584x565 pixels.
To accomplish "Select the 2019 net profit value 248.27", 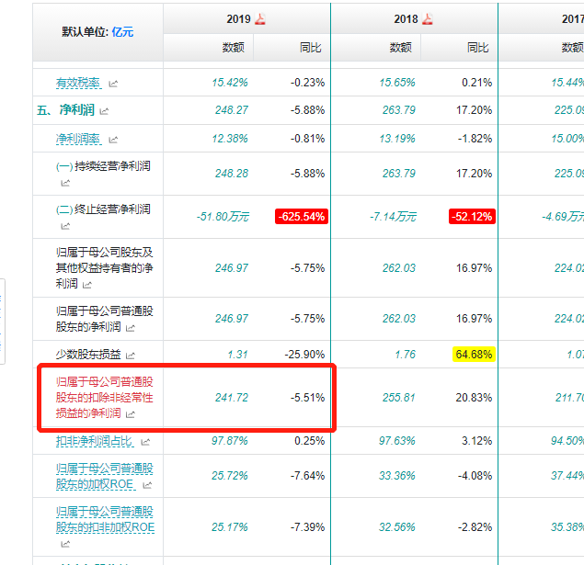I will click(x=230, y=110).
